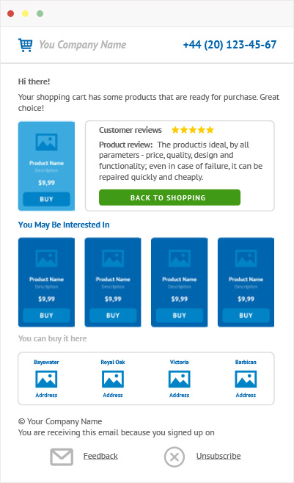Click the circled X unsubscribe icon
Viewport: 294px width, 483px height.
[174, 457]
